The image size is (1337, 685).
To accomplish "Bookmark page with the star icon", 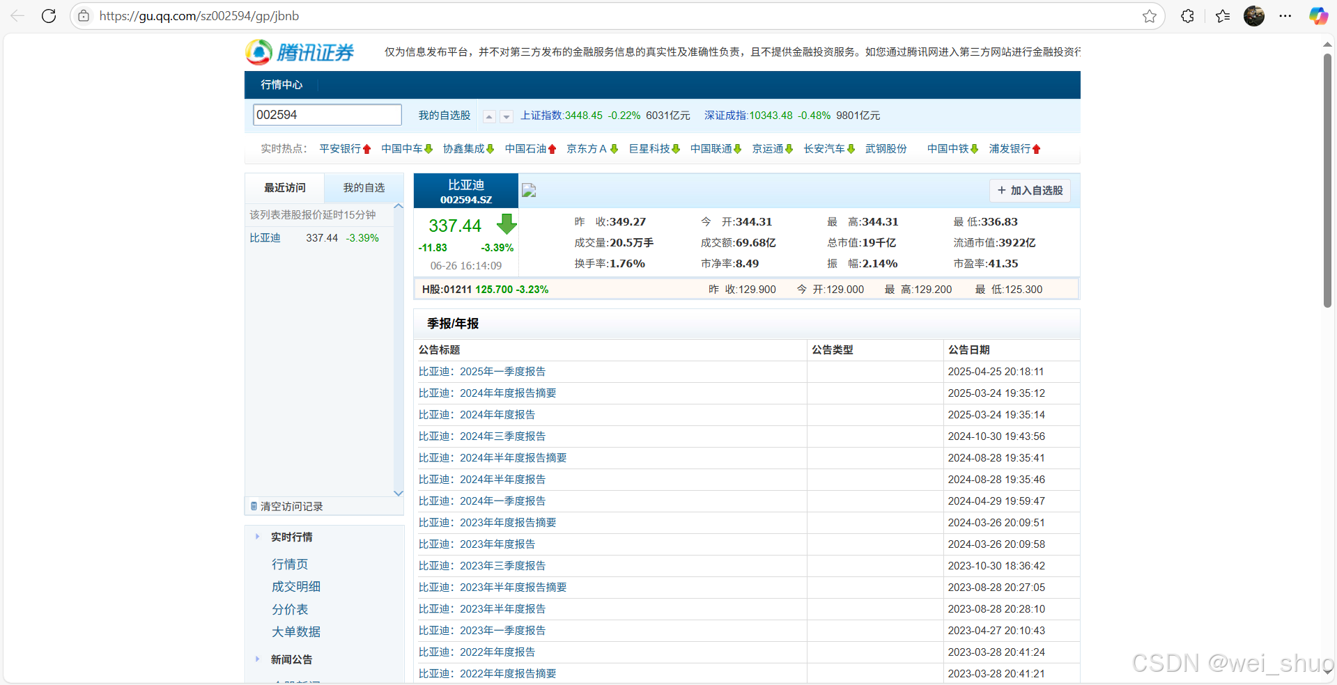I will 1150,16.
